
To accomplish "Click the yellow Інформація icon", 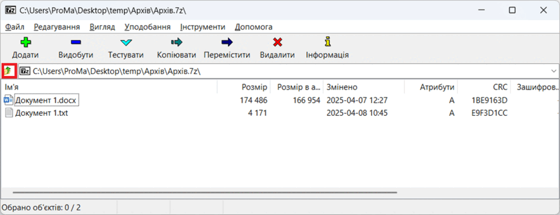I will [328, 42].
